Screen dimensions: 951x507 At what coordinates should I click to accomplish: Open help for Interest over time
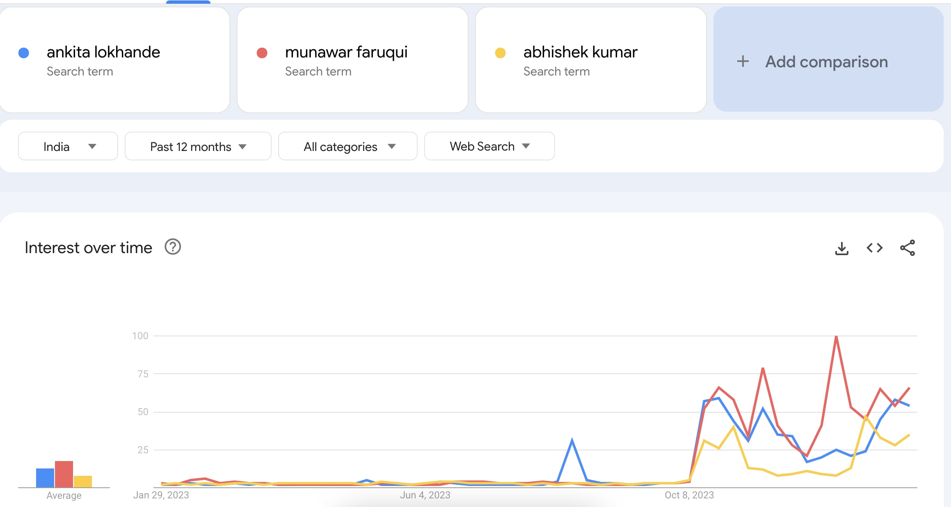click(x=173, y=247)
